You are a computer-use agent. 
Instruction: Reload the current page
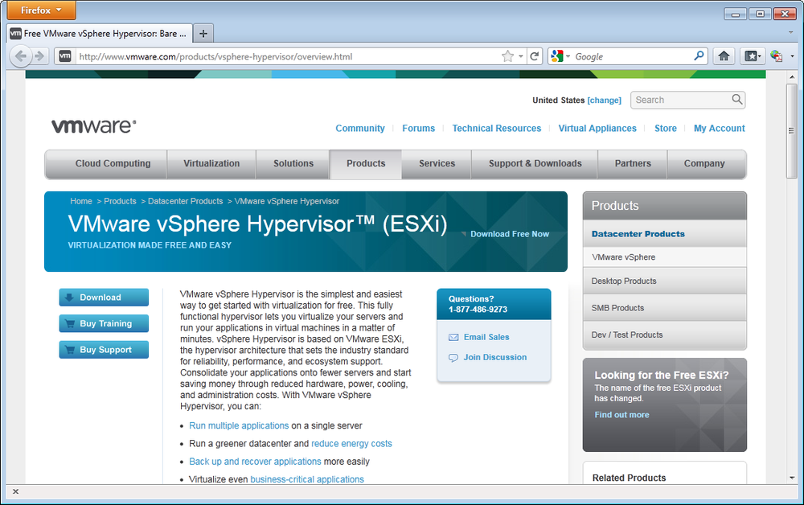click(532, 55)
